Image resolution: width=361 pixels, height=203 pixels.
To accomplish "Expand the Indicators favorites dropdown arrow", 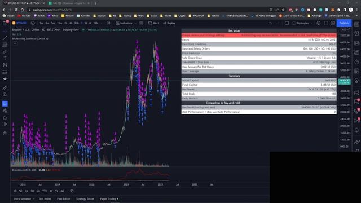I will tap(135, 23).
